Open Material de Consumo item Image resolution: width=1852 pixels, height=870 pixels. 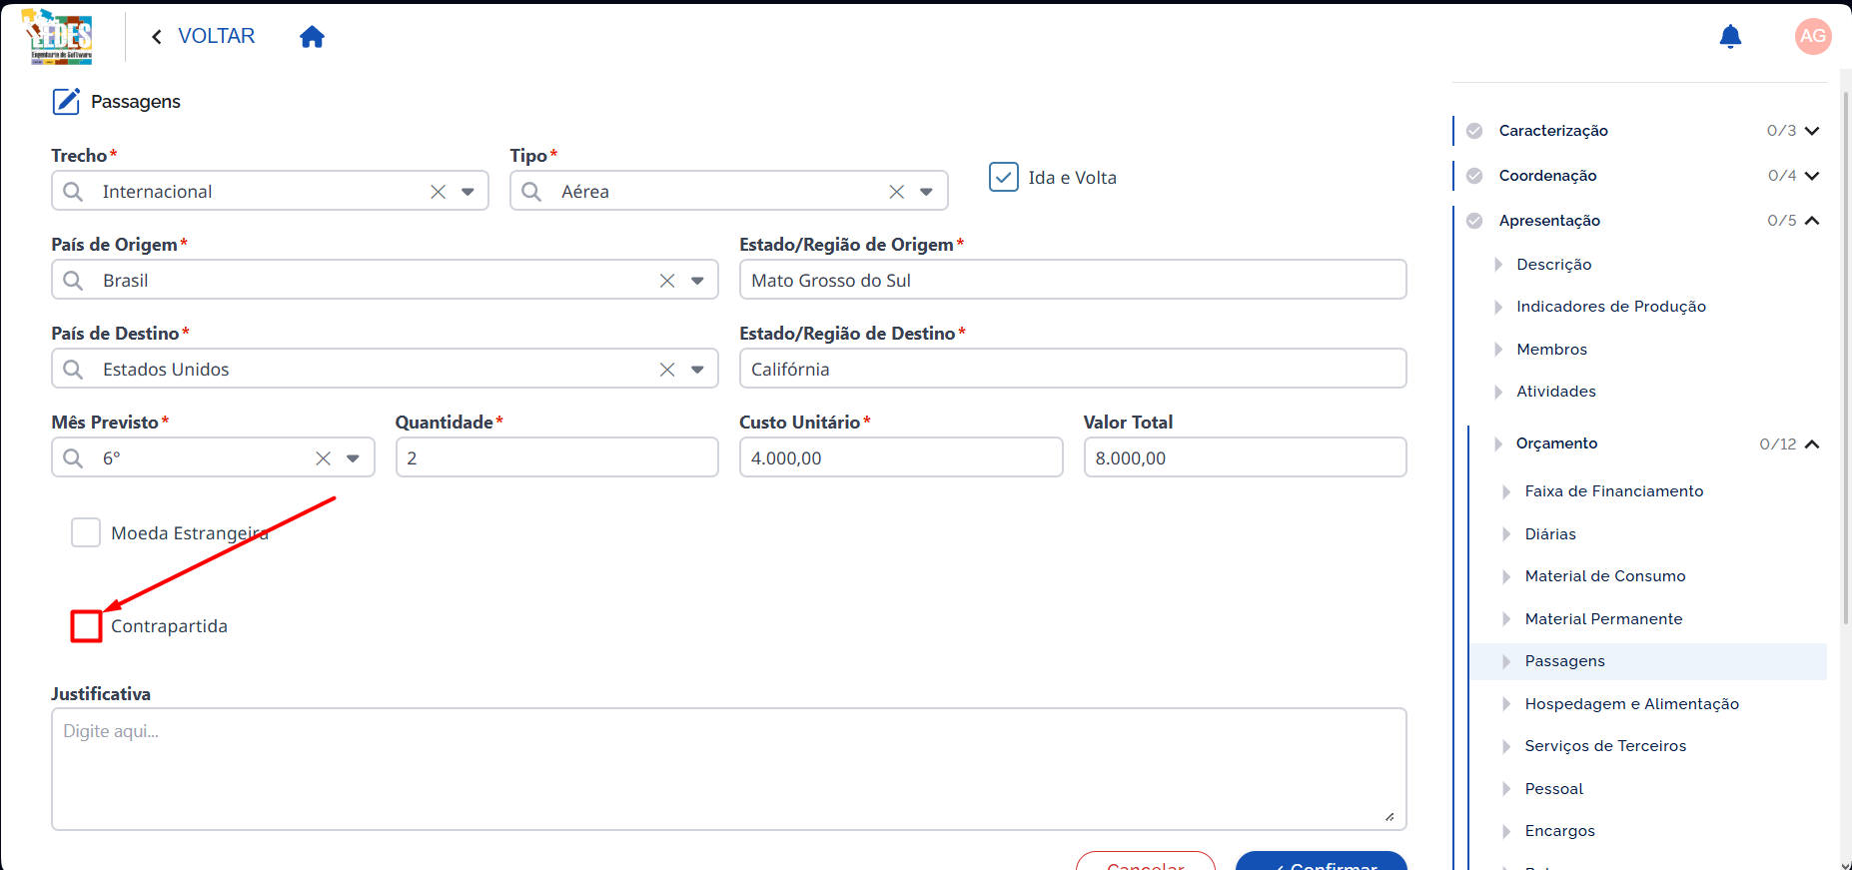(1604, 576)
